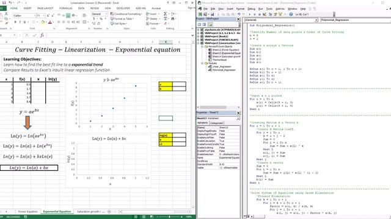Screen dimensions: 391x219
Task: Switch to Saturation growth sheet tab
Action: click(90, 212)
